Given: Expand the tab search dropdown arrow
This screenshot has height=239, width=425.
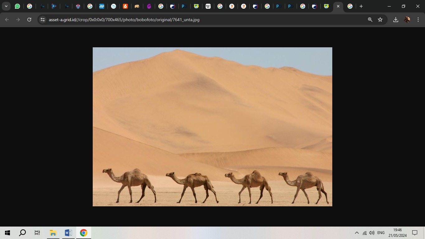Looking at the screenshot, I should pos(6,6).
